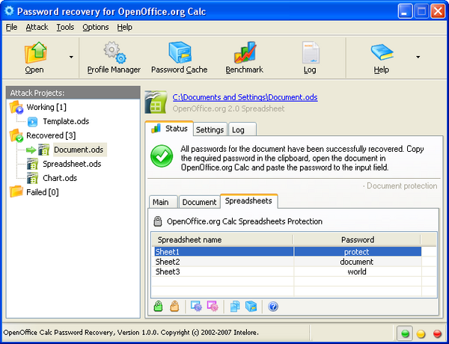The width and height of the screenshot is (449, 344).
Task: Select Document.ods in the tree
Action: pos(79,150)
